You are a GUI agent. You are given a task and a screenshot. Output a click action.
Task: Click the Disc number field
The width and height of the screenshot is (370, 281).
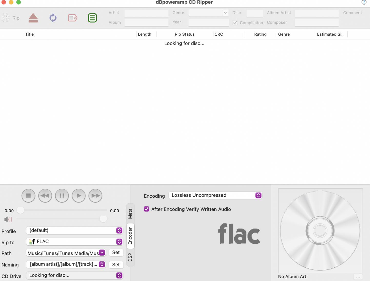pos(255,13)
